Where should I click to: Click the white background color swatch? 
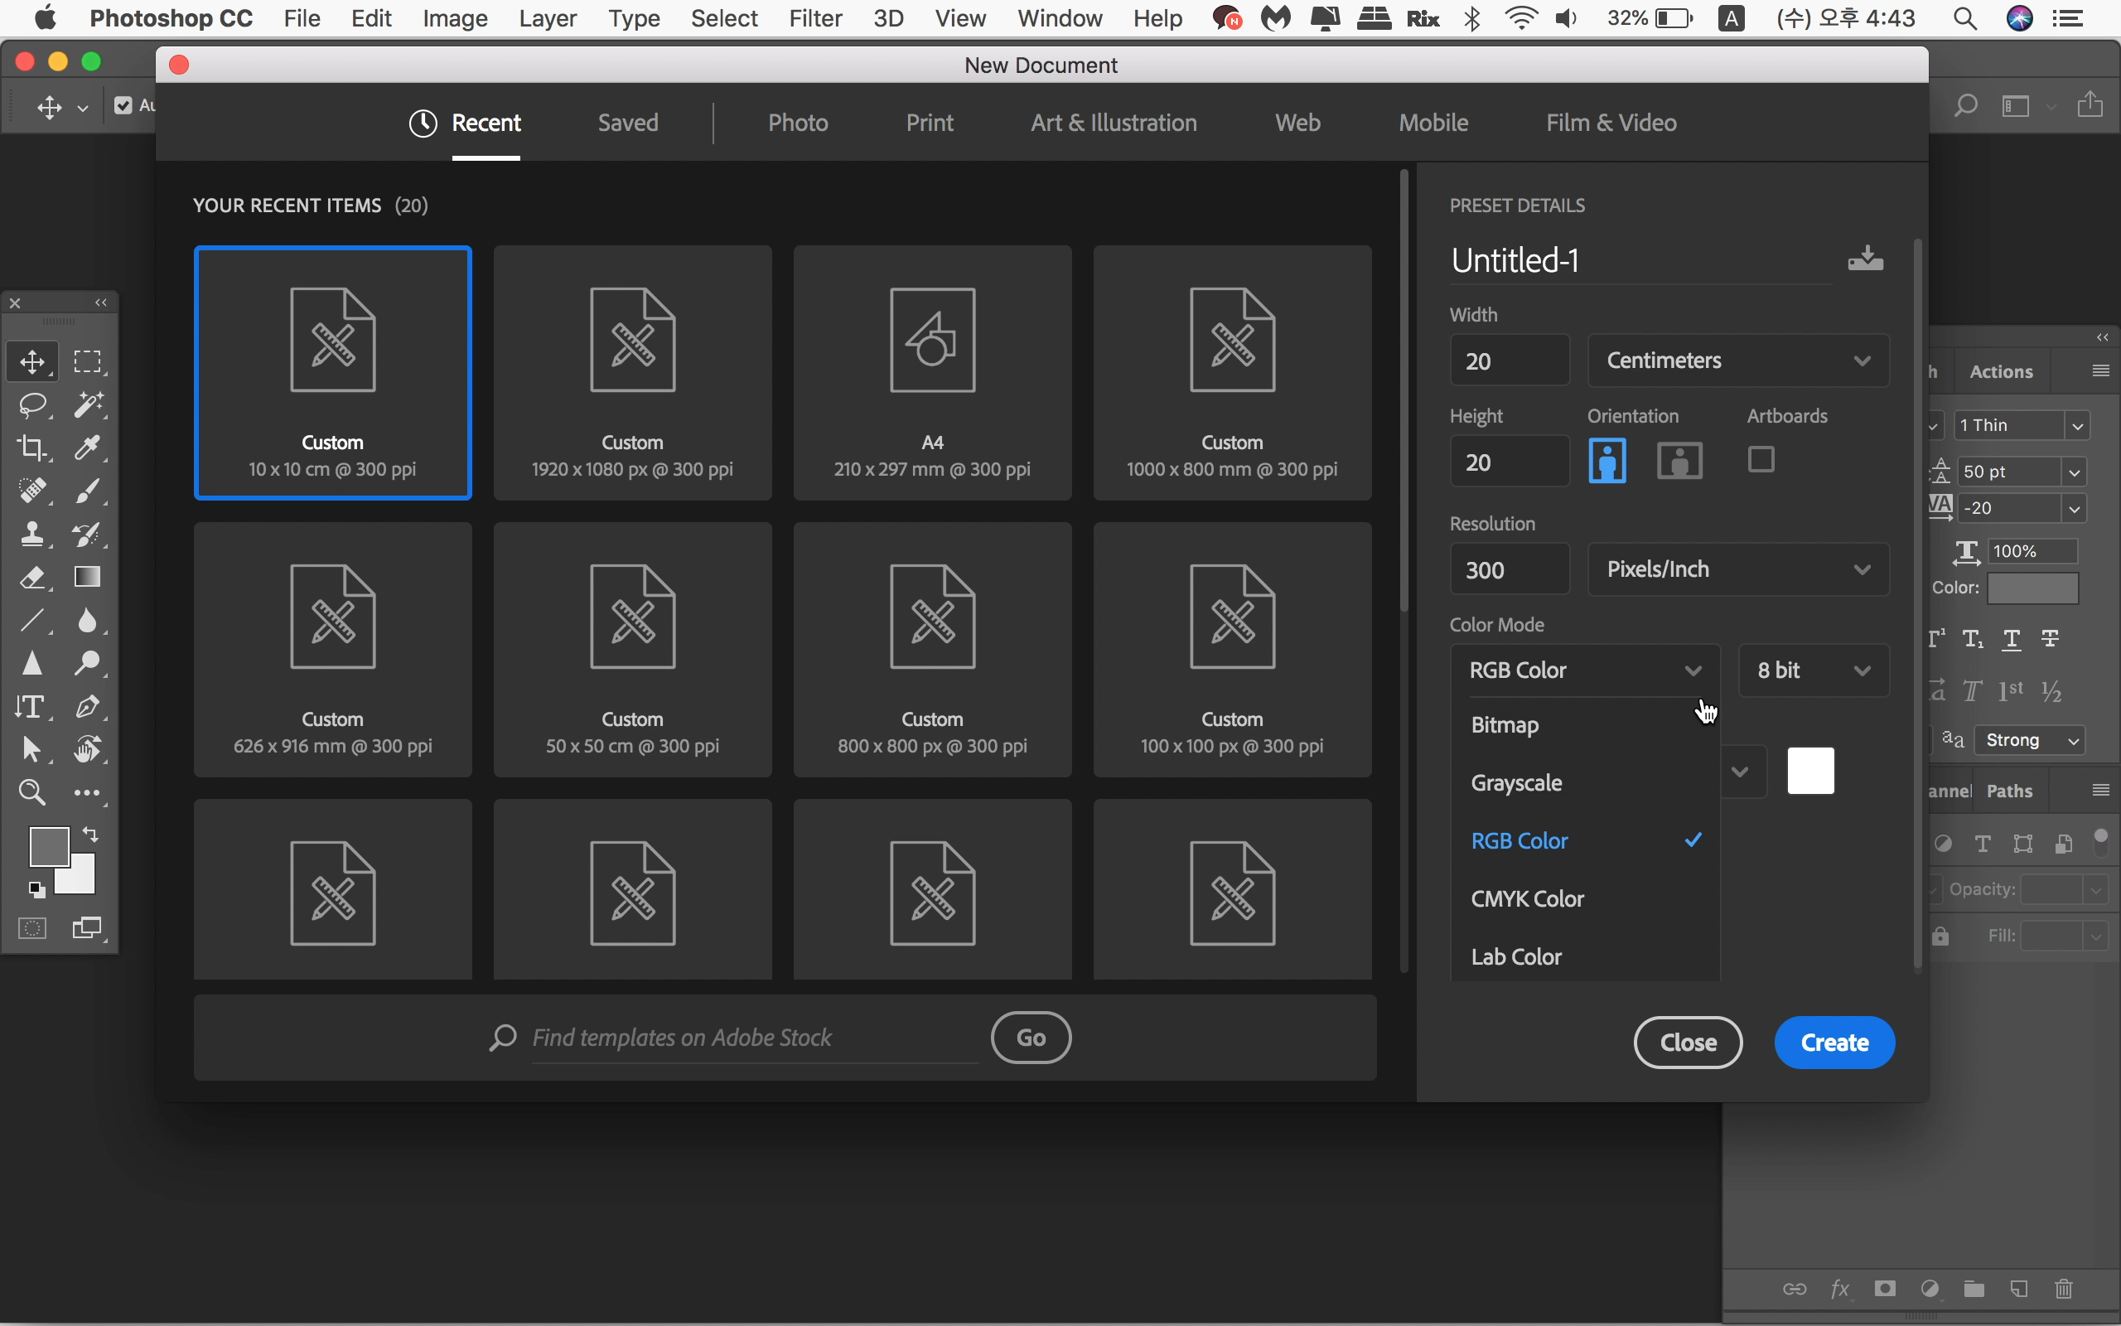[1811, 771]
